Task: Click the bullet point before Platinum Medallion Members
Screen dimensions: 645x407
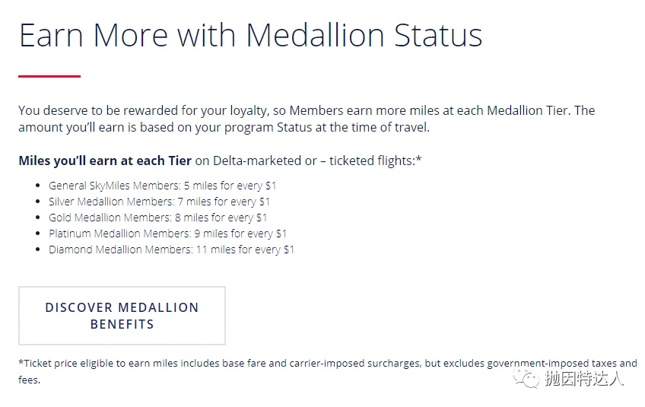Action: [38, 234]
